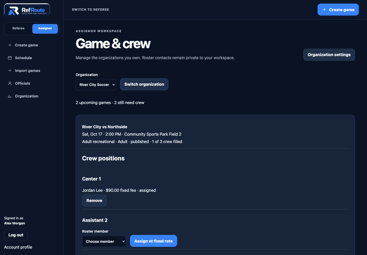367x255 pixels.
Task: Switch to Referee mode toggle
Action: 18,28
